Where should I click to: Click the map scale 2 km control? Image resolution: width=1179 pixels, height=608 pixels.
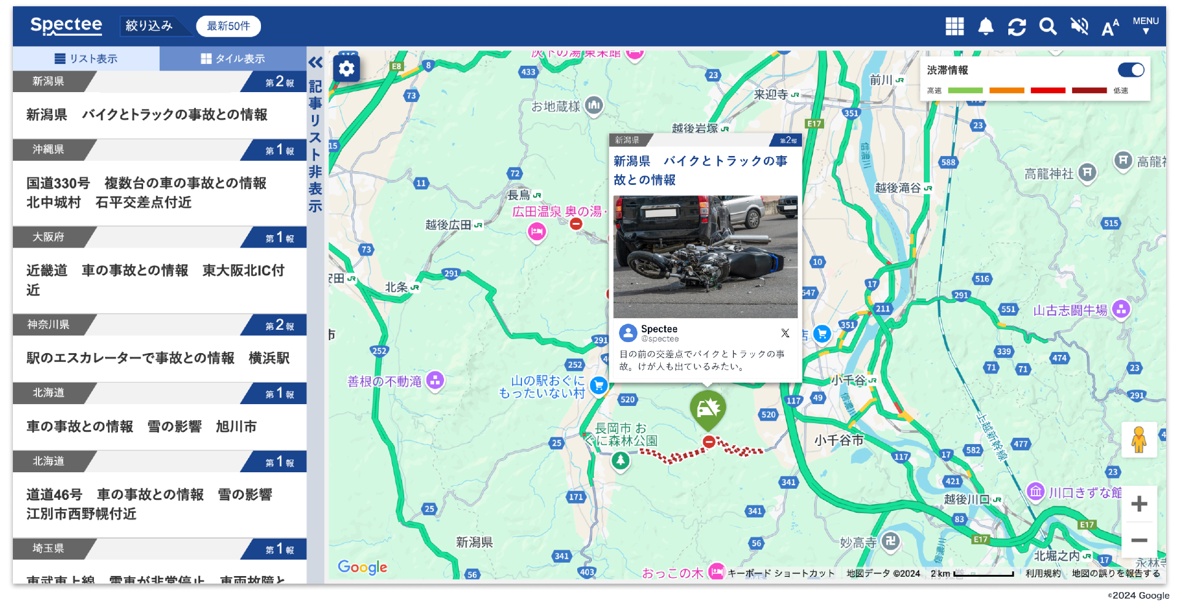click(971, 574)
